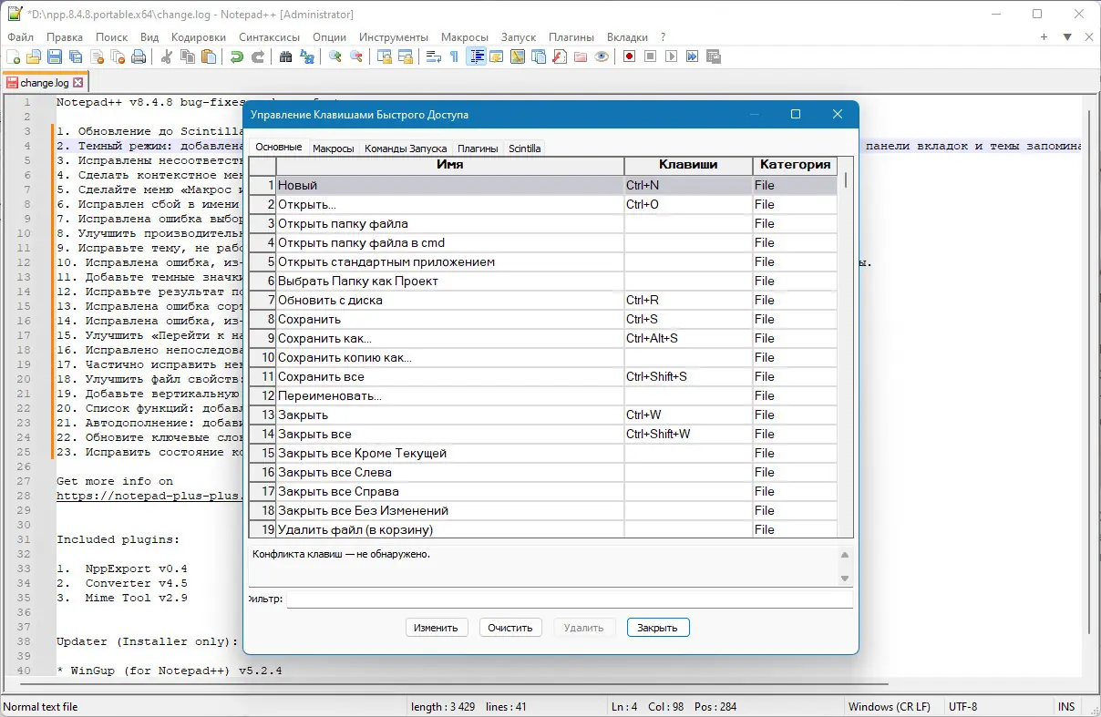The image size is (1101, 717).
Task: Open the Document Map panel icon
Action: pos(518,56)
